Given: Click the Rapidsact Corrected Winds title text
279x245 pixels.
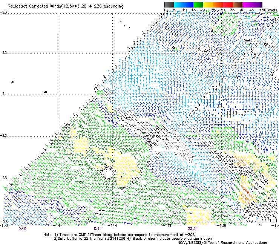Looking at the screenshot, I should tap(66, 6).
